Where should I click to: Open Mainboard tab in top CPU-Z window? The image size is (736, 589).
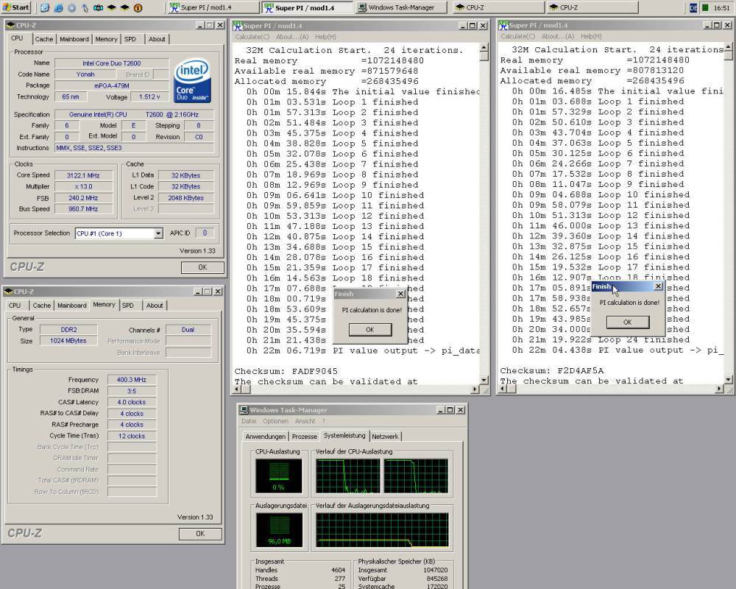[x=74, y=39]
